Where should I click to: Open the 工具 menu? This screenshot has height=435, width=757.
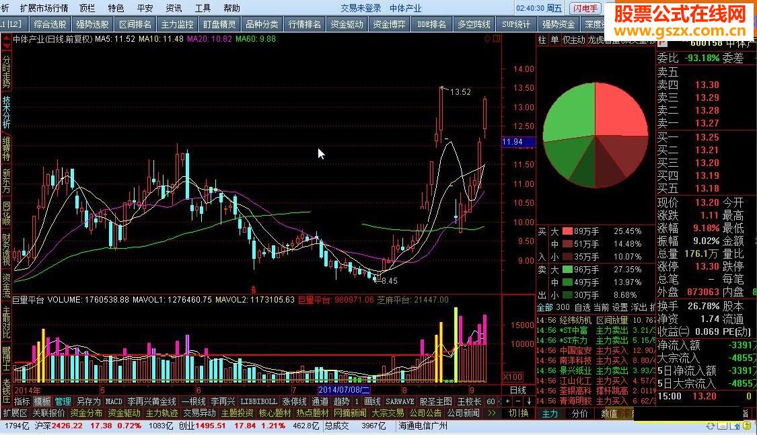[203, 8]
